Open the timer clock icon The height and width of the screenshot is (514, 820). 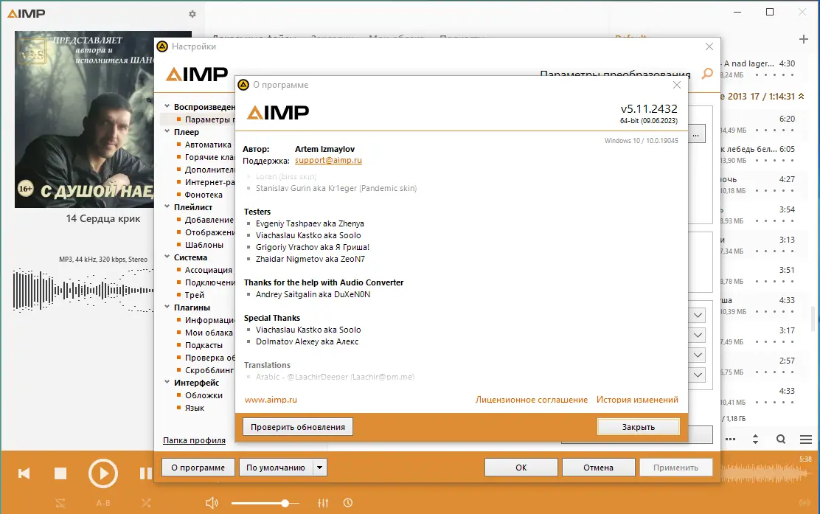click(x=348, y=503)
